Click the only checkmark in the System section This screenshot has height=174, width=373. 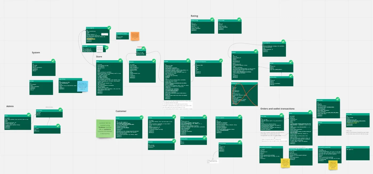pyautogui.click(x=53, y=61)
